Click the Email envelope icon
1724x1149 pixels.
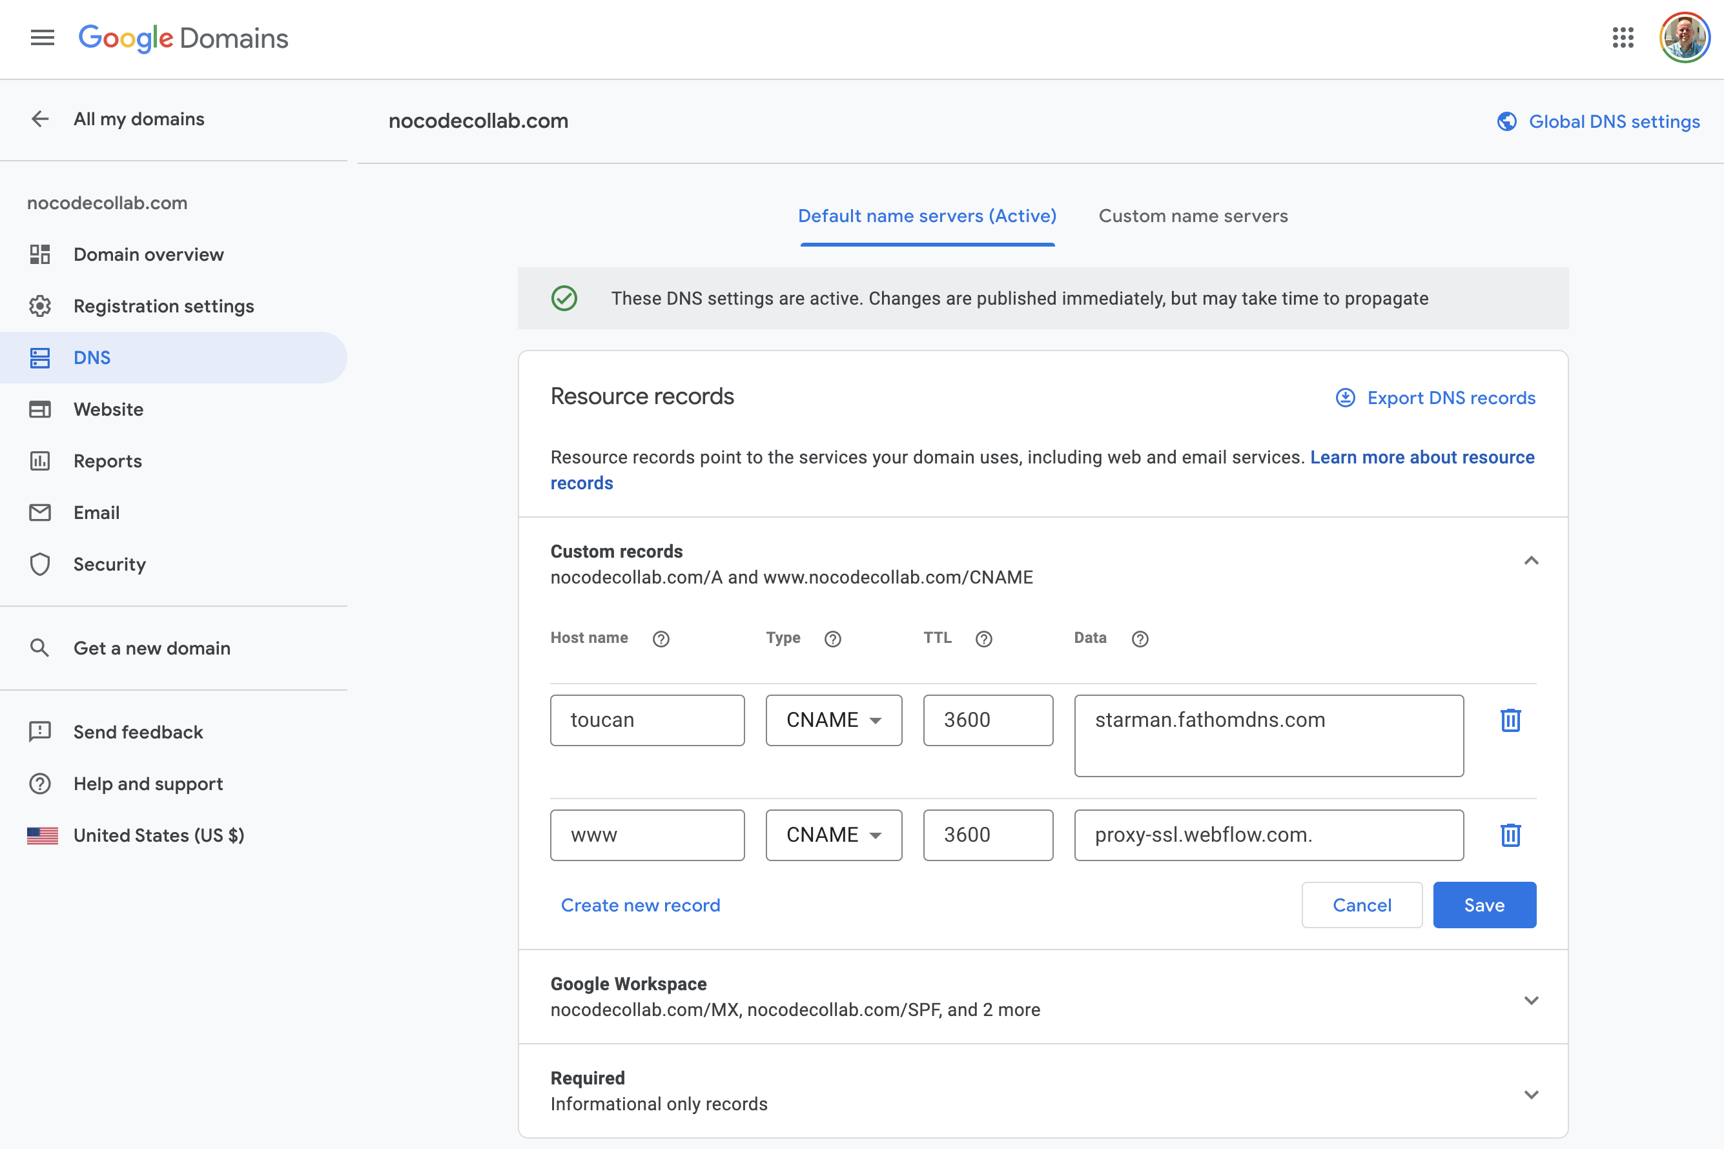[39, 513]
